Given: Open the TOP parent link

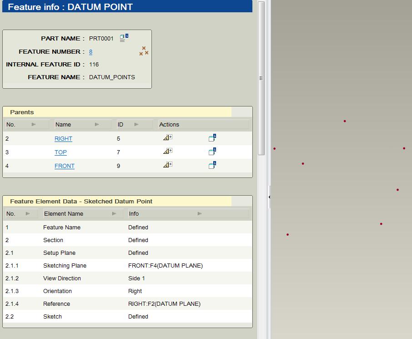Looking at the screenshot, I should click(60, 152).
